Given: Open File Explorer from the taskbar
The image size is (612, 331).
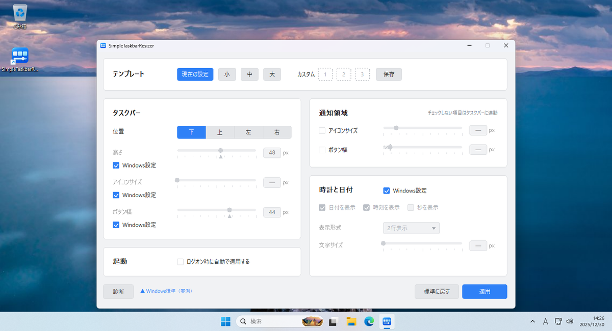Looking at the screenshot, I should tap(351, 321).
